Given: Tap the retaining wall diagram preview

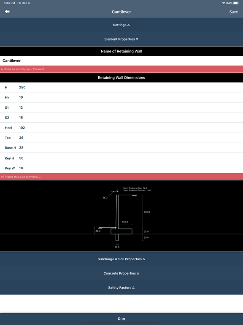Looking at the screenshot, I should pos(121,216).
